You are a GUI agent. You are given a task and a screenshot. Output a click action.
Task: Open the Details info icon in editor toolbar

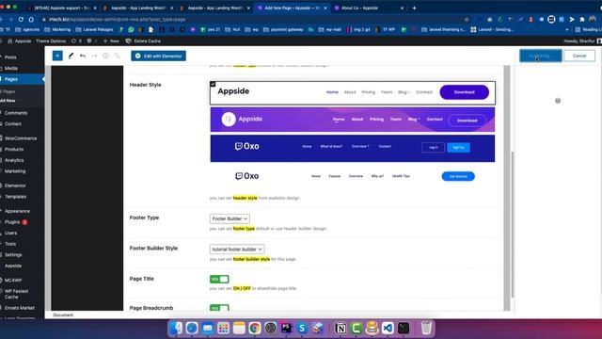pos(105,56)
